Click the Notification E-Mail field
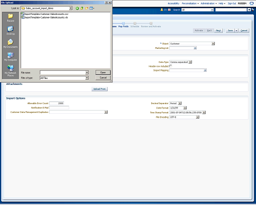The width and height of the screenshot is (256, 205). [59, 108]
